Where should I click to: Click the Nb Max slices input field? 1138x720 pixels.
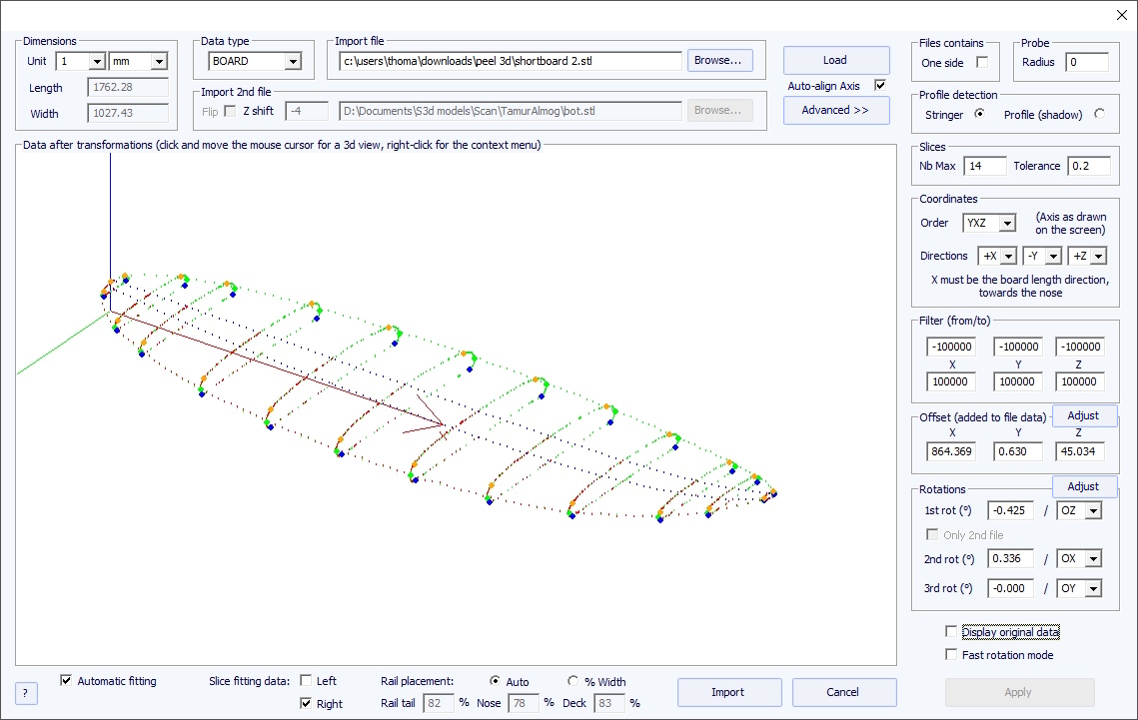pyautogui.click(x=984, y=166)
